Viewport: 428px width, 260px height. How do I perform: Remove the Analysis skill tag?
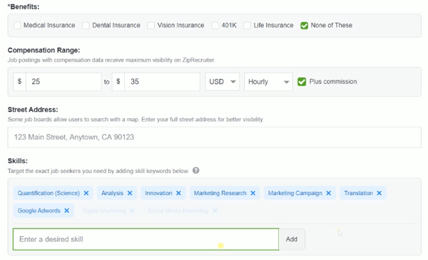pyautogui.click(x=130, y=193)
